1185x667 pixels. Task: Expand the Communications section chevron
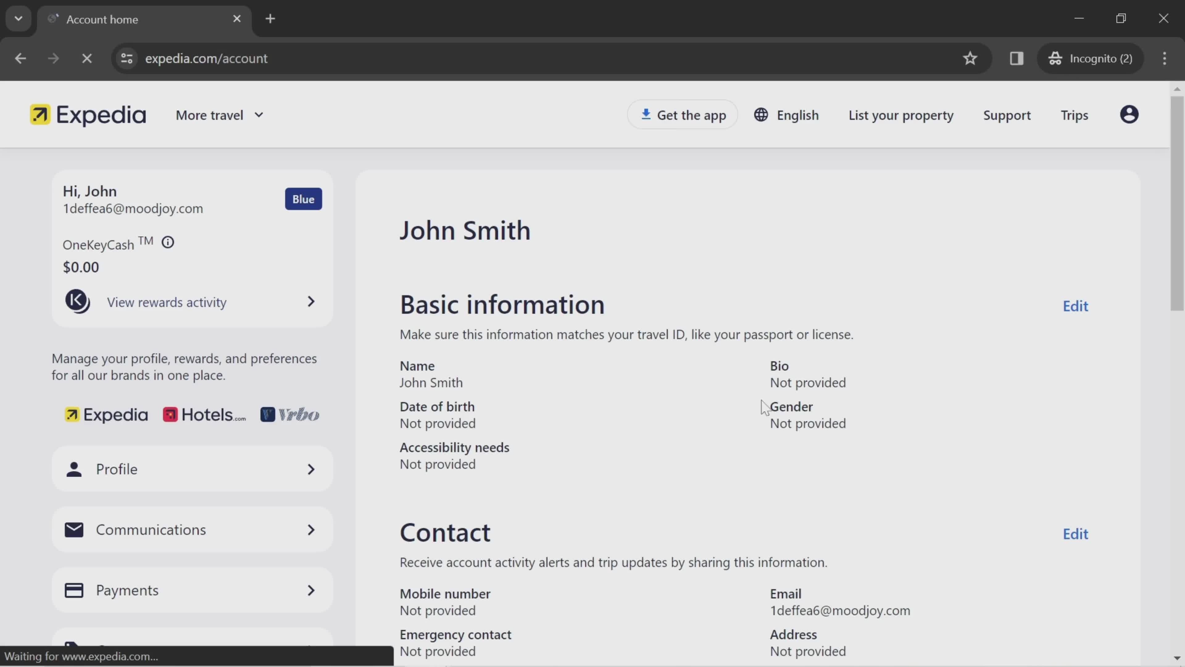tap(311, 530)
